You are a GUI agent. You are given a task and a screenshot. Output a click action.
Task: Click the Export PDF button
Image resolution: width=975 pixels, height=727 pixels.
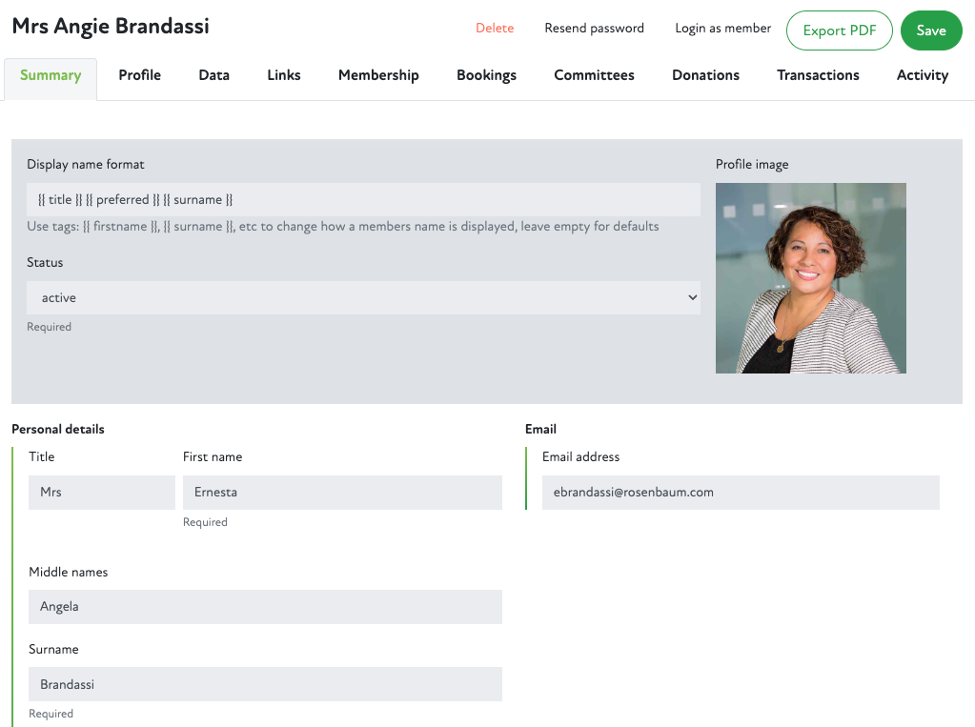click(839, 30)
